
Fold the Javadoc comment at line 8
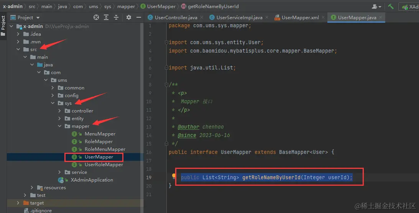[x=166, y=85]
